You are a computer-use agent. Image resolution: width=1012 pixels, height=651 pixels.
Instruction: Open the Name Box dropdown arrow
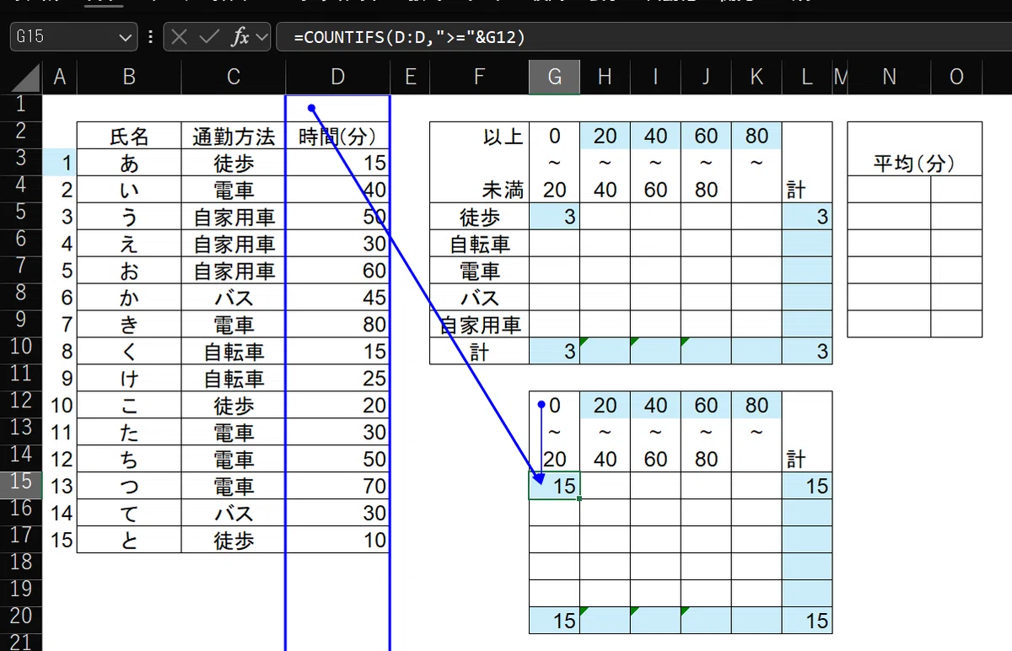(x=126, y=37)
